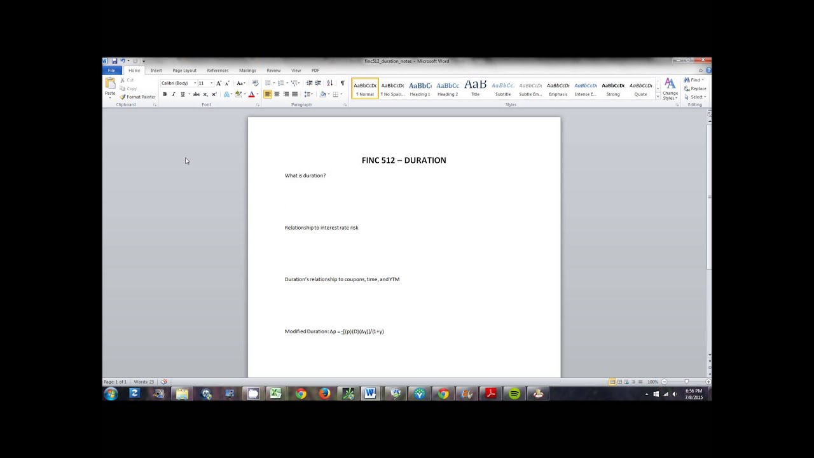The width and height of the screenshot is (814, 458).
Task: Open Excel from the Windows taskbar
Action: [275, 394]
